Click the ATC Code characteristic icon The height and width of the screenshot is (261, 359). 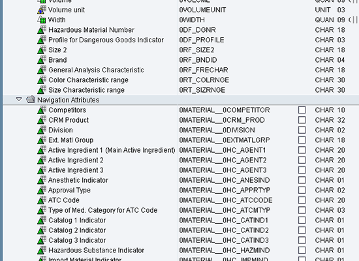[x=42, y=200]
